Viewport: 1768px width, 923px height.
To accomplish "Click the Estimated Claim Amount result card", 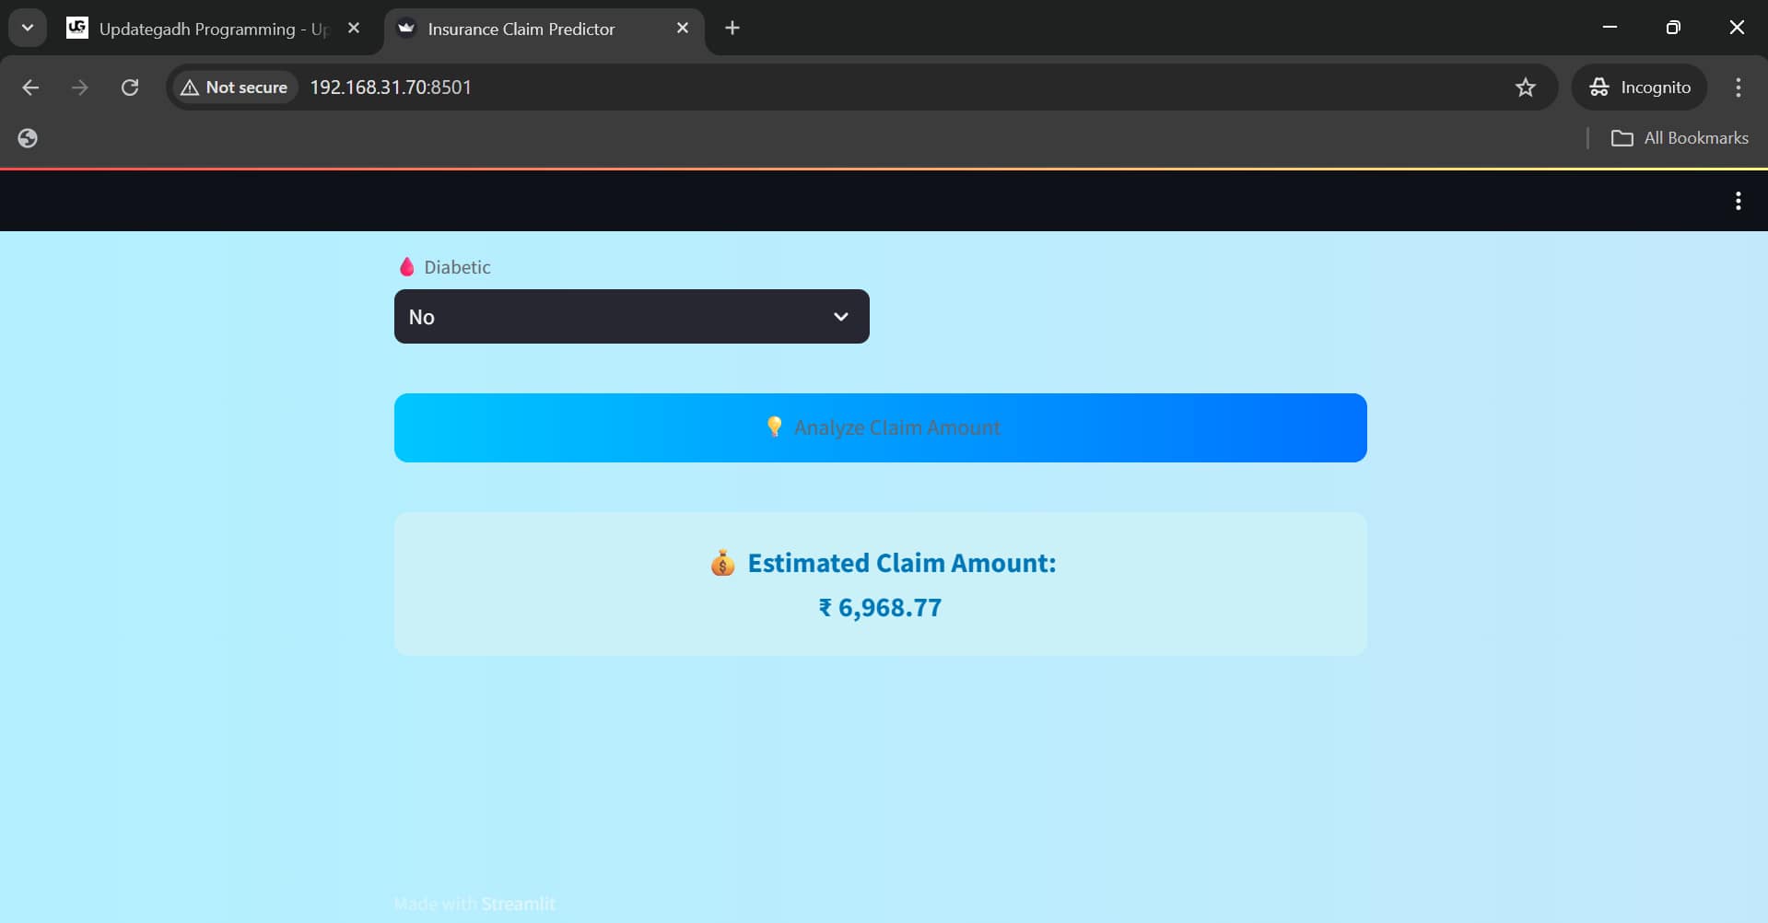I will (880, 584).
